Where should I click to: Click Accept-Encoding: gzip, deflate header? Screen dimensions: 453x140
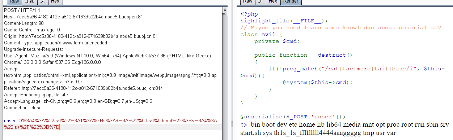(x=36, y=95)
